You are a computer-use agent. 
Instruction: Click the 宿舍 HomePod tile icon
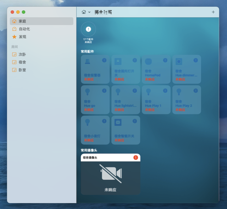[148, 62]
